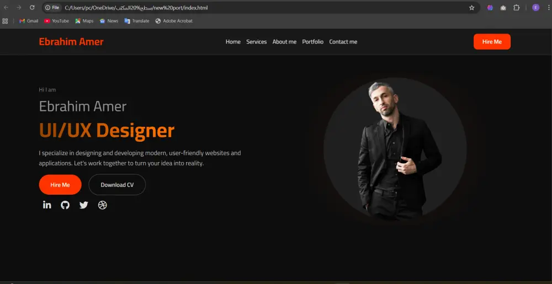This screenshot has width=552, height=284.
Task: Open the Dribbble social icon
Action: point(103,205)
